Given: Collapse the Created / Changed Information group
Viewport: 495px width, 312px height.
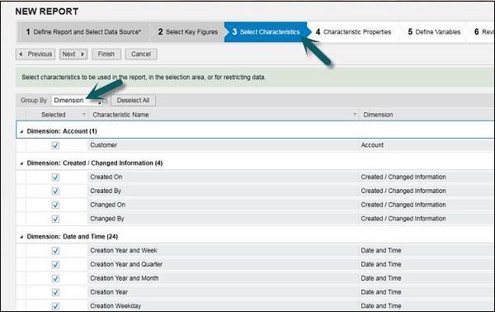Looking at the screenshot, I should click(21, 163).
